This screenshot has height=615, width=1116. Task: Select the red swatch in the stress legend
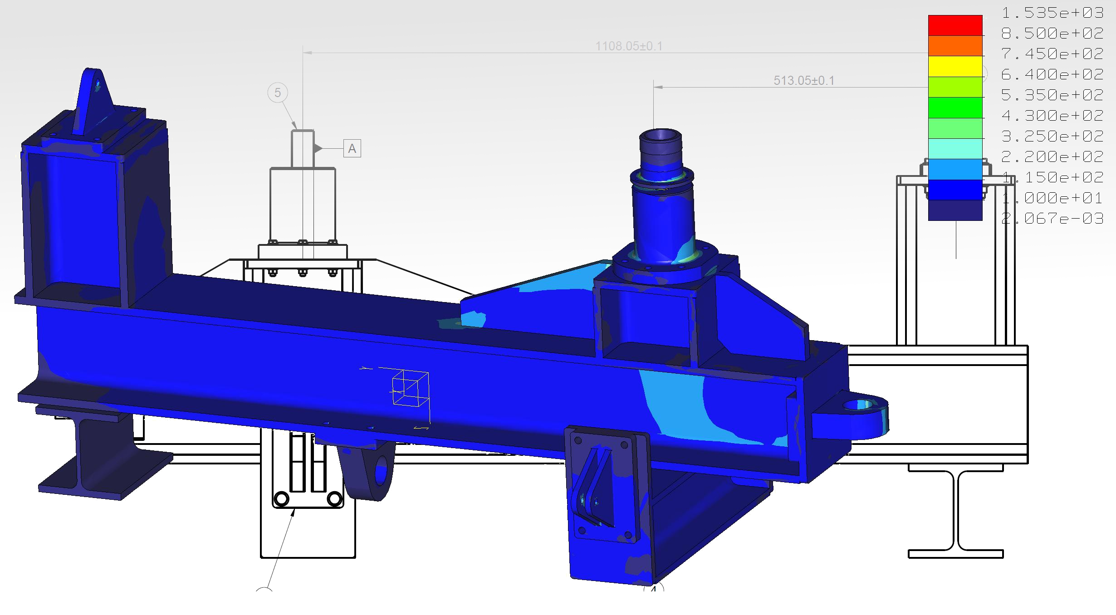pos(955,25)
